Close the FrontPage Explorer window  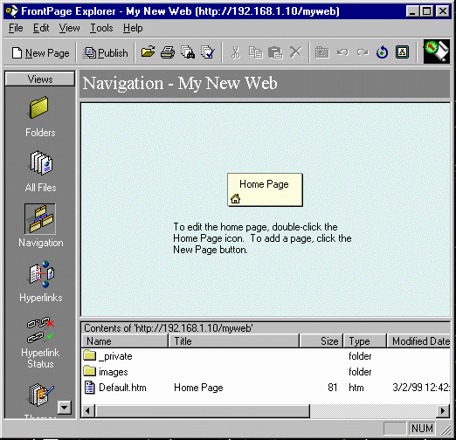coord(443,11)
